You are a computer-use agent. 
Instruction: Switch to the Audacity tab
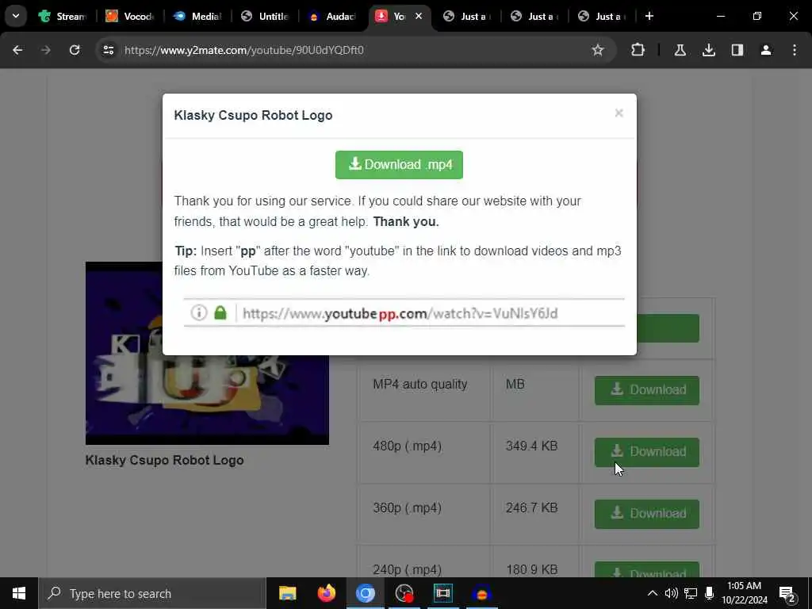(332, 16)
